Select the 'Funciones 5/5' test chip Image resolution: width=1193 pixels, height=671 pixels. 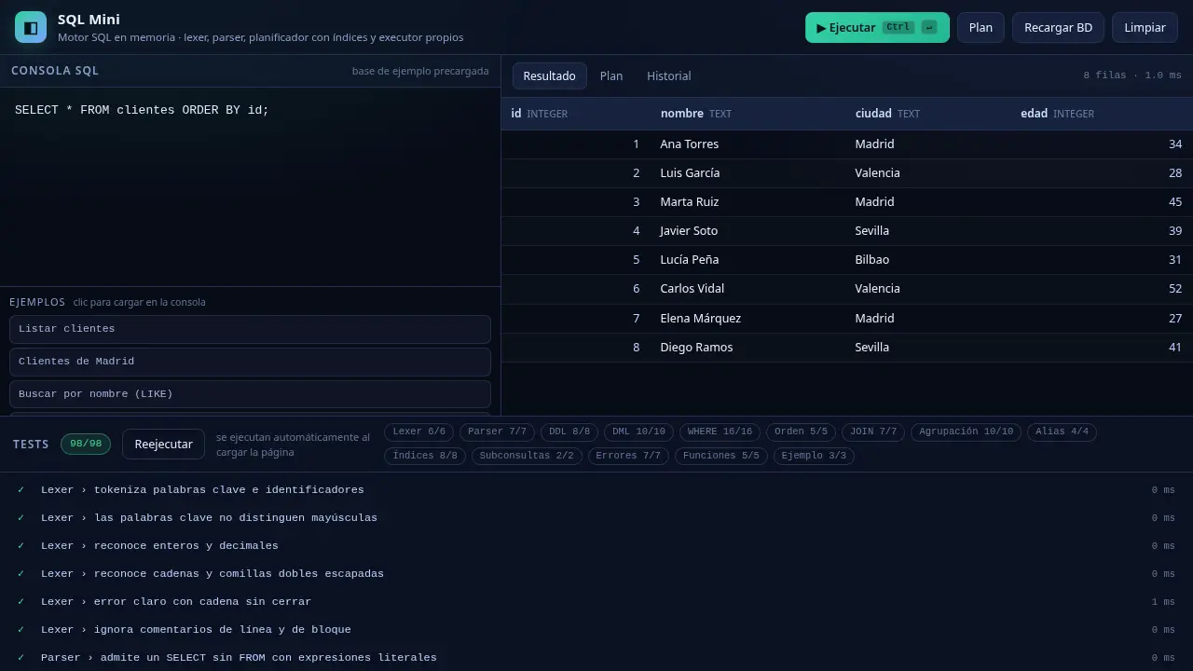721,457
